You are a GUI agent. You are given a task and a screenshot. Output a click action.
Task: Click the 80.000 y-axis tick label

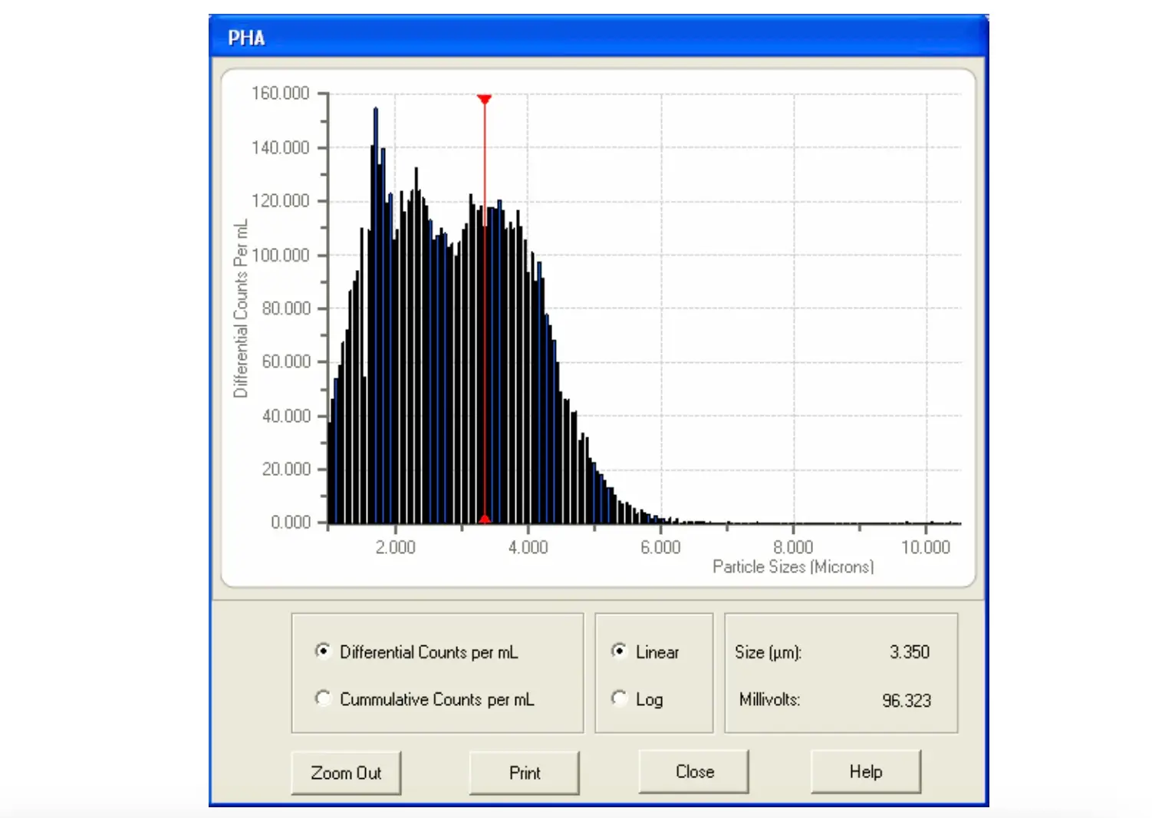(x=285, y=308)
